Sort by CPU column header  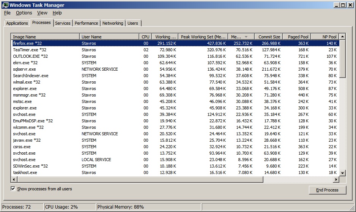point(145,36)
